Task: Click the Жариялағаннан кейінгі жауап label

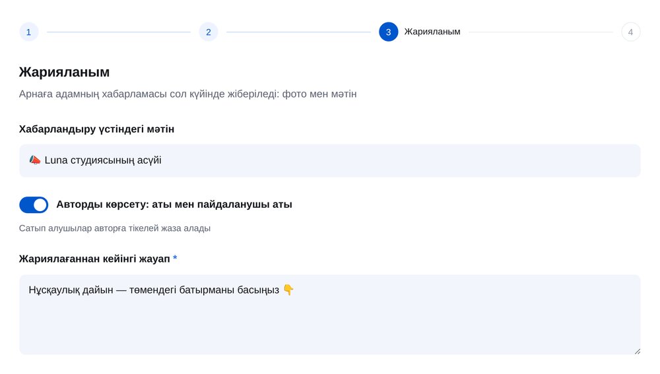Action: coord(94,259)
